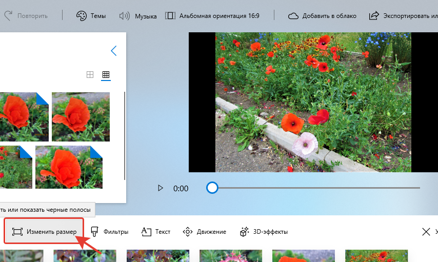Select the pink flower clip in storyboard

[231, 256]
